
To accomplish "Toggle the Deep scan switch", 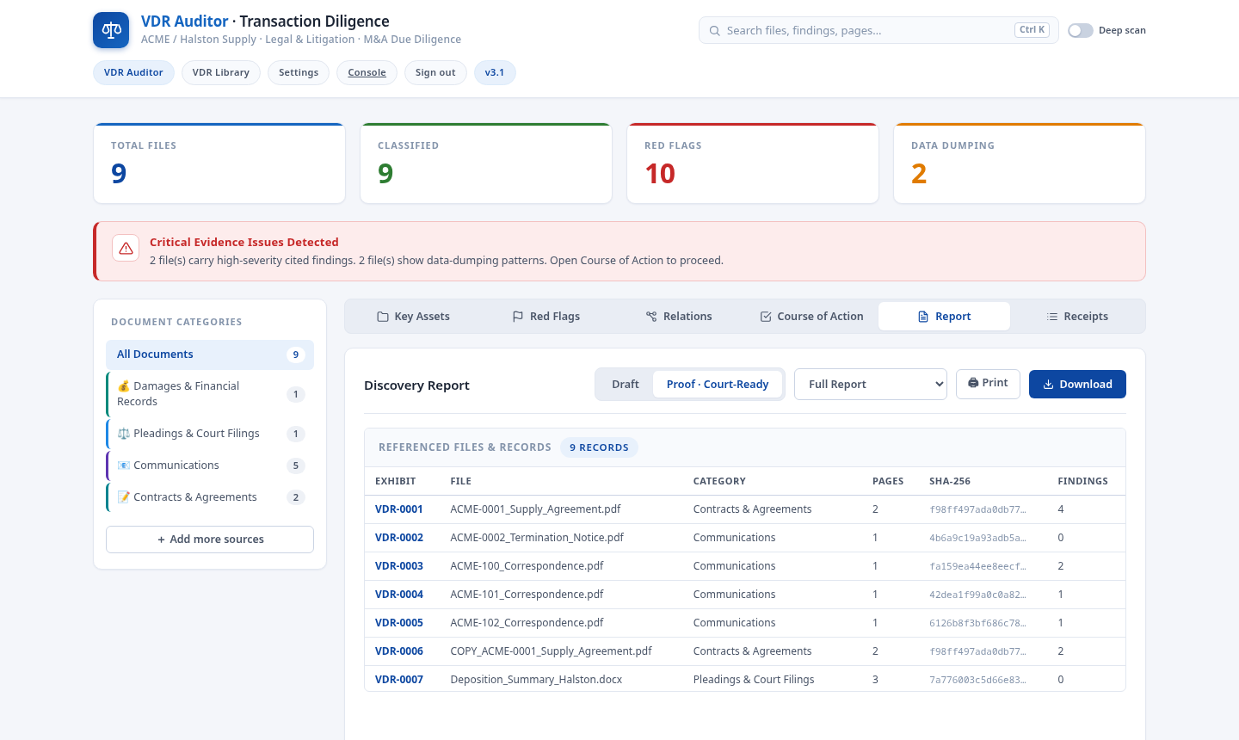I will tap(1081, 30).
